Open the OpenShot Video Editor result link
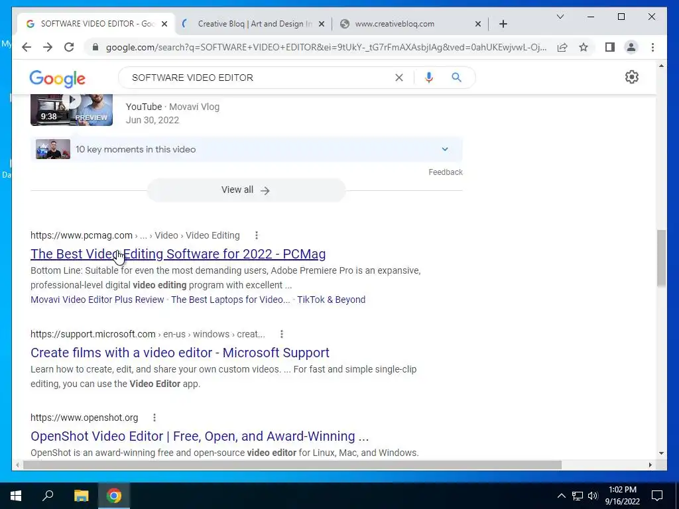Viewport: 679px width, 509px height. pyautogui.click(x=200, y=436)
